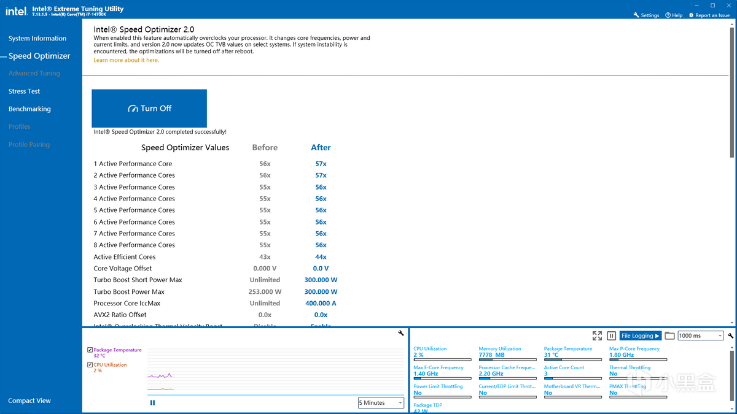Select the Max E-Core Frequency tile
The image size is (737, 414).
click(x=442, y=372)
